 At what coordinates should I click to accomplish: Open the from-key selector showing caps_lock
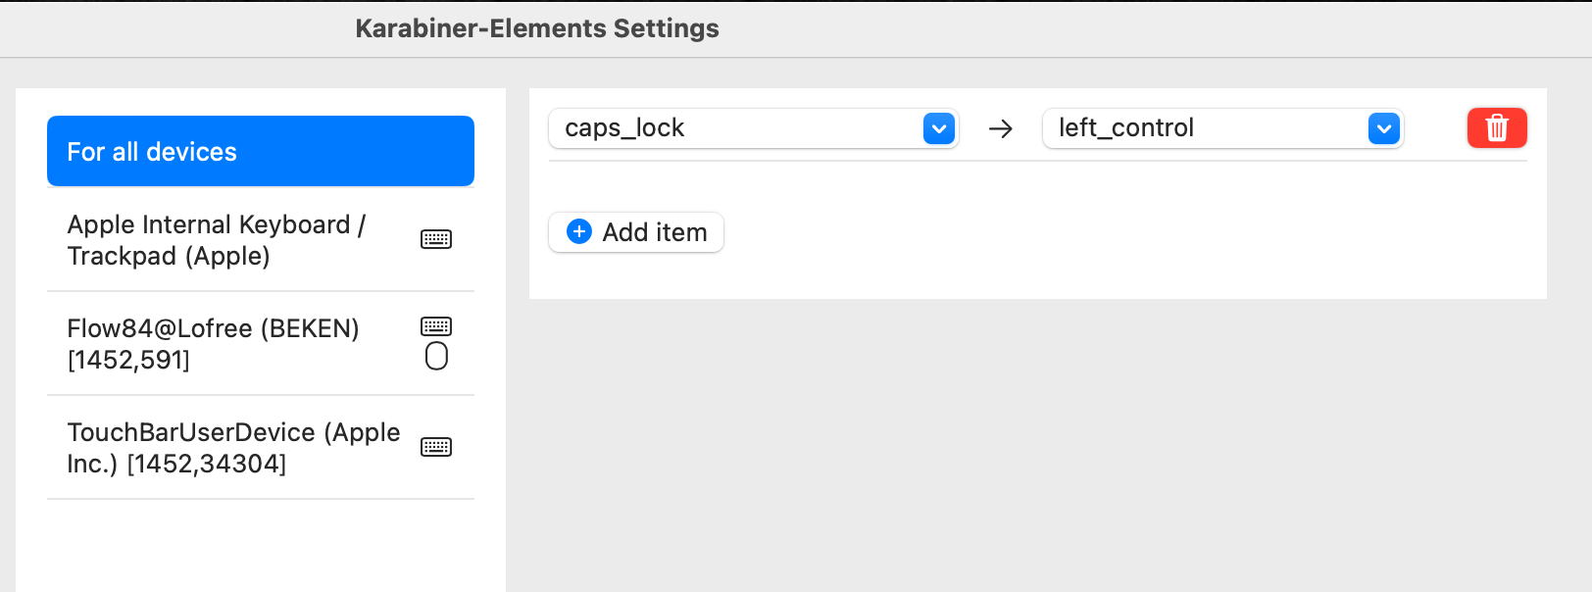(735, 128)
